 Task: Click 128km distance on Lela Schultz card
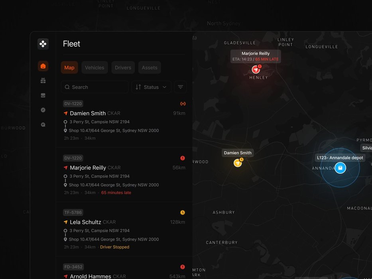(x=177, y=222)
